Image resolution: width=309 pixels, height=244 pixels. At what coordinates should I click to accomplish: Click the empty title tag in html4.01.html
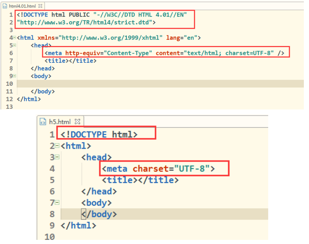pos(71,61)
